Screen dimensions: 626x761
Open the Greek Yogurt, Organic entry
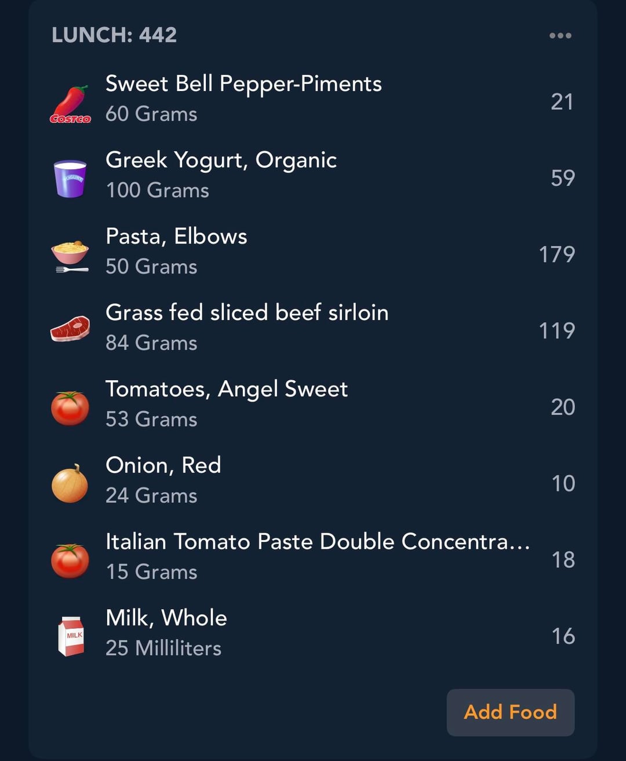coord(221,161)
